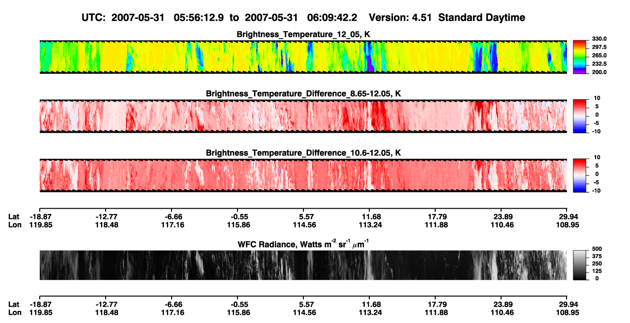Click the 'Brightness_Temperature_Difference_8.65-12.05, K' title
The image size is (630, 323).
[303, 93]
